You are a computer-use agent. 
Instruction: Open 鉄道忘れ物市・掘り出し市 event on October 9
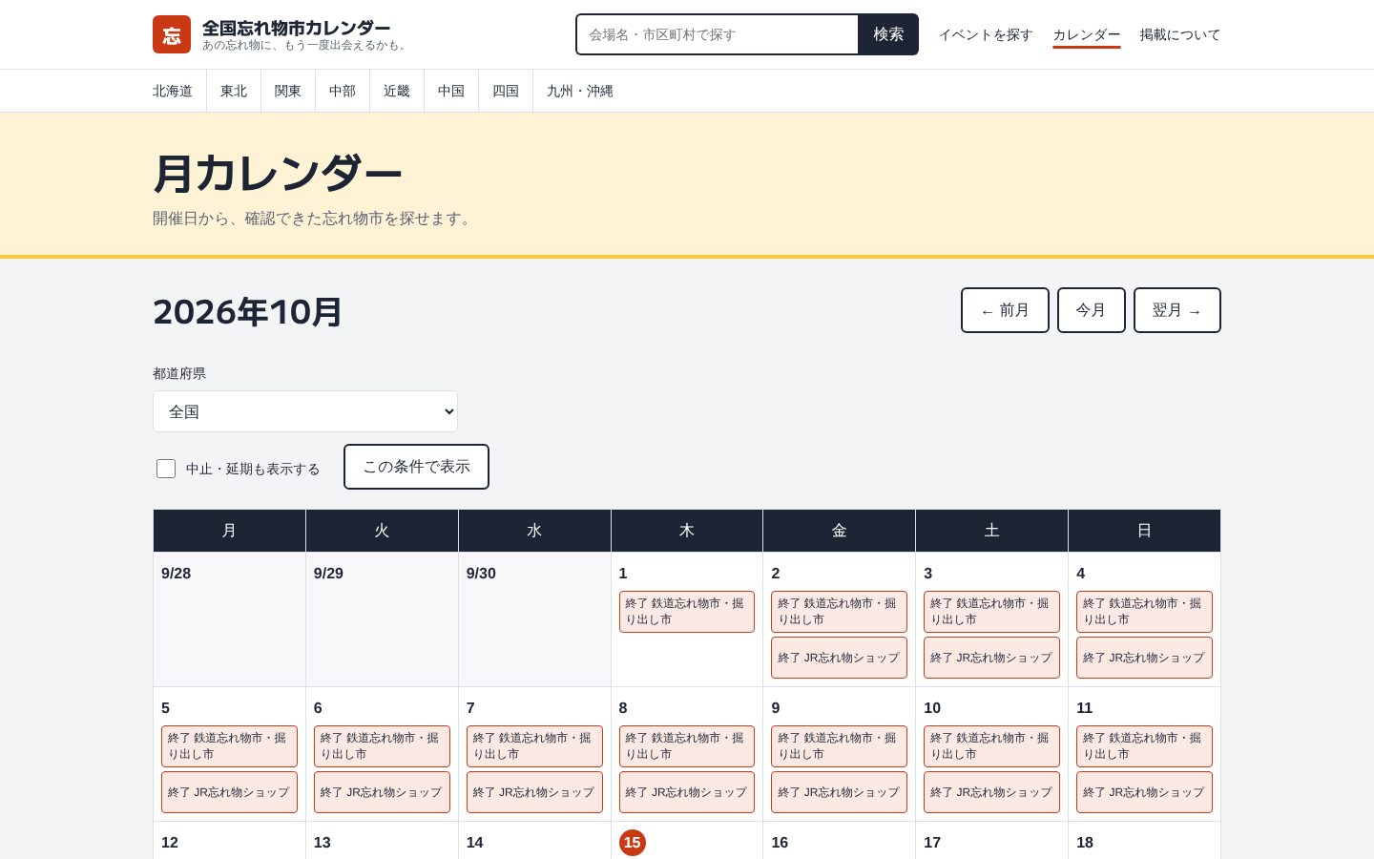[x=839, y=746]
